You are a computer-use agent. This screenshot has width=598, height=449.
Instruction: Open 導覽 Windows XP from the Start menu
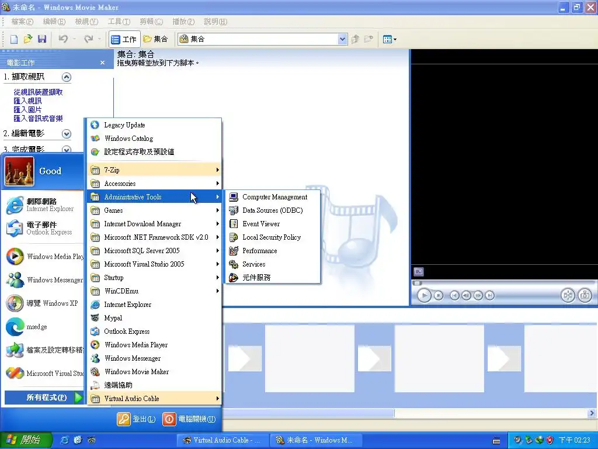pos(43,303)
